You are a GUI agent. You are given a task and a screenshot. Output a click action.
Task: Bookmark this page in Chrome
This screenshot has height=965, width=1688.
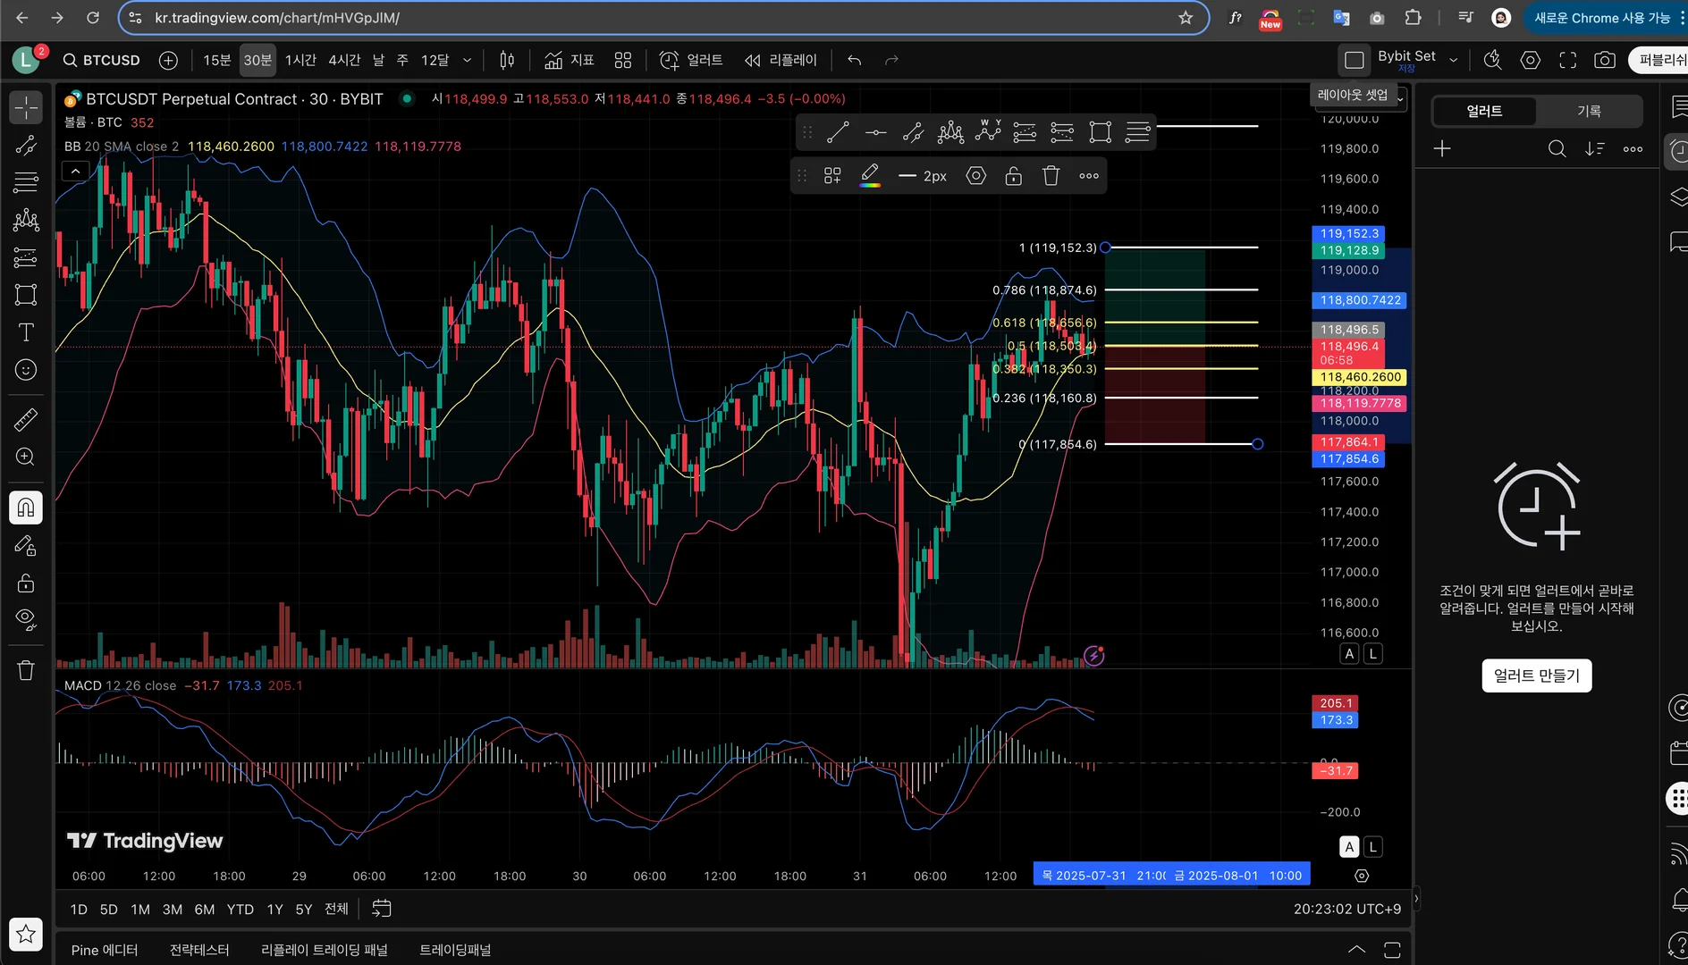[1186, 18]
